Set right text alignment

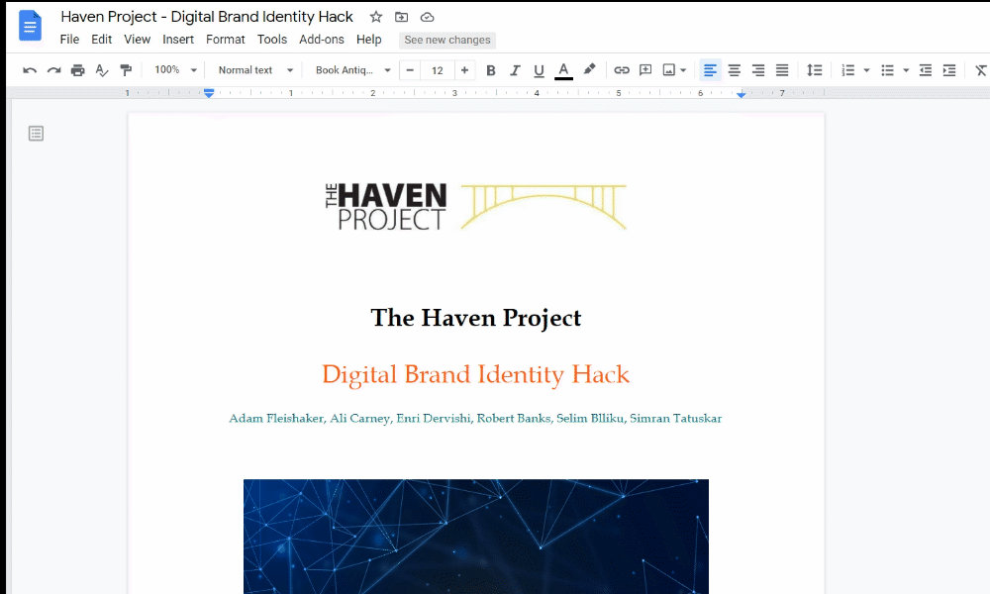tap(757, 70)
